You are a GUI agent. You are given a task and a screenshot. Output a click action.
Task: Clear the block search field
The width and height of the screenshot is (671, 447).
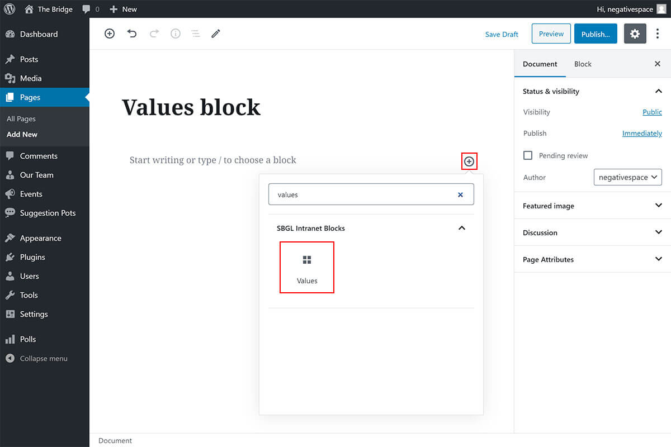coord(460,194)
